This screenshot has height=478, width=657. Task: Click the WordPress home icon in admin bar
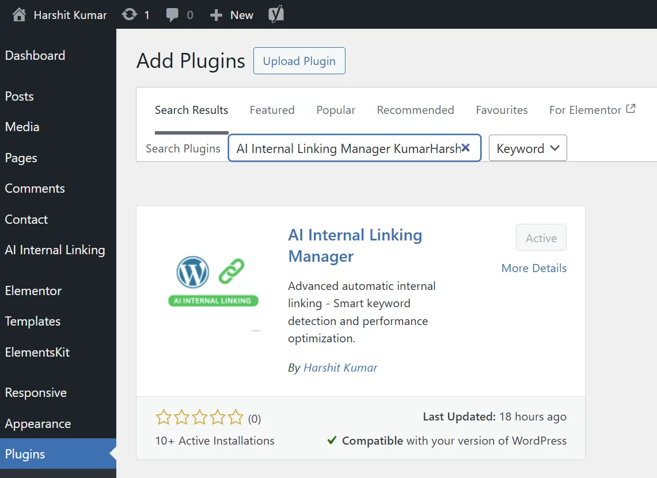(18, 14)
